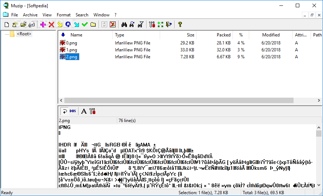Open the Window menu
Image resolution: width=323 pixels, height=196 pixels.
pos(101,15)
